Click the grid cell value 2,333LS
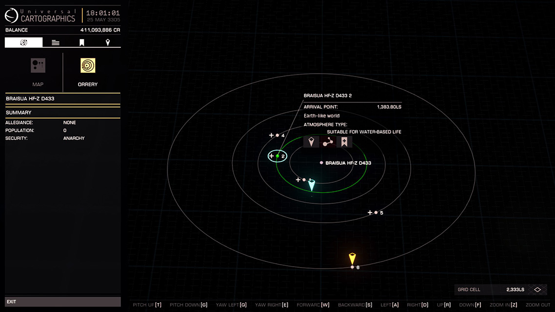 coord(515,290)
